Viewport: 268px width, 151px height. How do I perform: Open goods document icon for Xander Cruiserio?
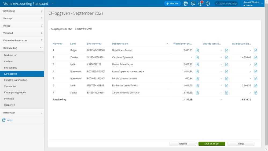197,92
